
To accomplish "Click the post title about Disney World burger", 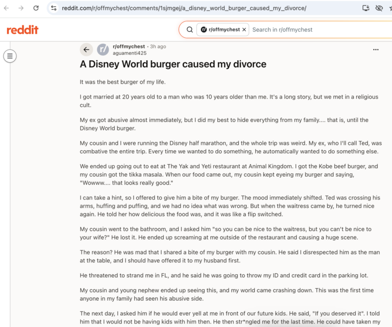I will coord(173,64).
